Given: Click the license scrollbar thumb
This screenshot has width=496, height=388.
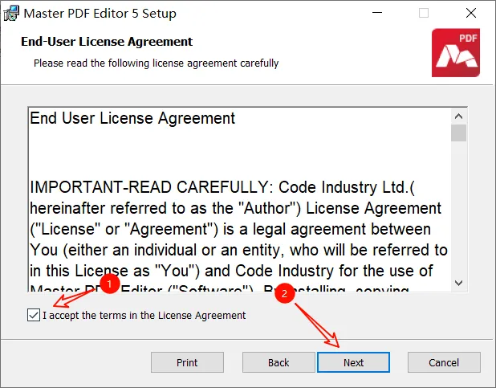Looking at the screenshot, I should [458, 133].
